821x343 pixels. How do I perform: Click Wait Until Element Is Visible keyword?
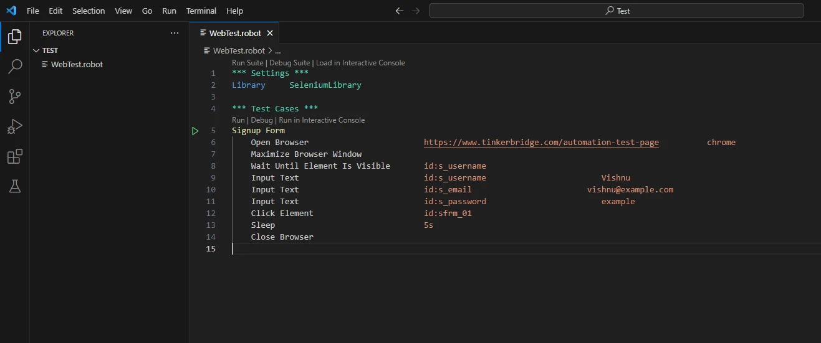coord(320,166)
